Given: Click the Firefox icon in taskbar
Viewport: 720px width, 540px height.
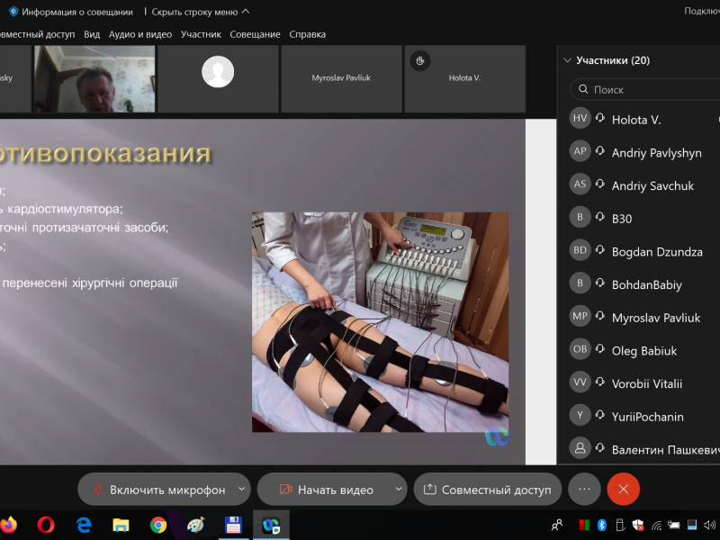Looking at the screenshot, I should coord(9,524).
